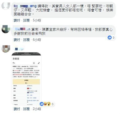120x114 pixels.
Task: Click 讚好 under the 2小時 image comment
Action: coord(17,109)
